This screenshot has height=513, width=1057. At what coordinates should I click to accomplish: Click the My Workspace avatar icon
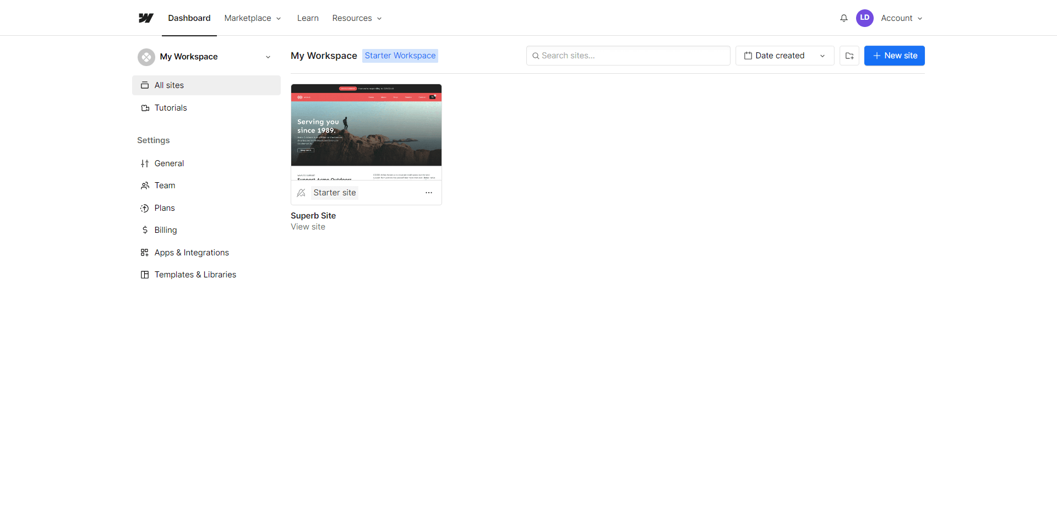146,57
